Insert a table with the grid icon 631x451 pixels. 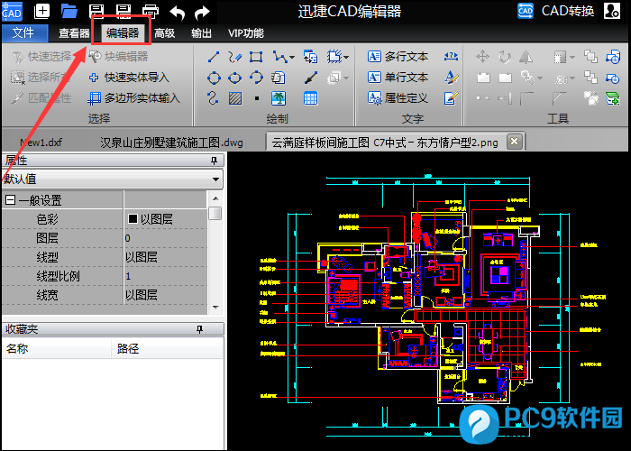click(311, 98)
